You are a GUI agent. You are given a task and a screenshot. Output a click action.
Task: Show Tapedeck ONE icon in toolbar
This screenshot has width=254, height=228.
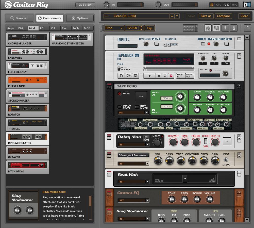click(208, 28)
